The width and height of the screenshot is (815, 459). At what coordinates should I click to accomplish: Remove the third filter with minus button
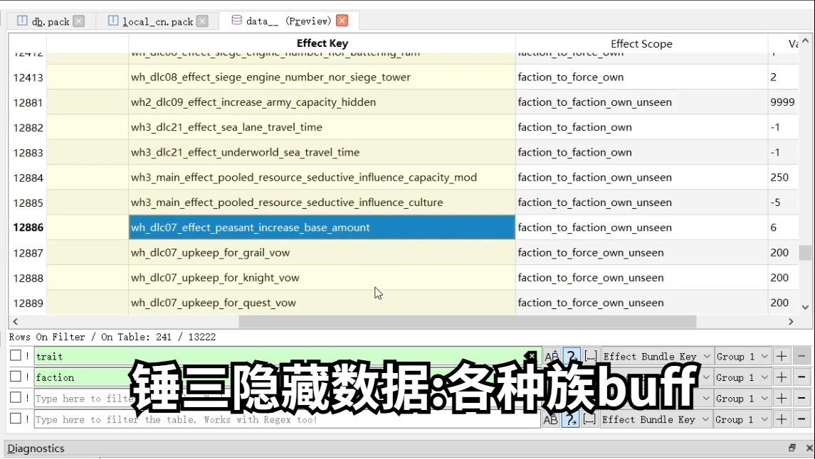point(802,399)
